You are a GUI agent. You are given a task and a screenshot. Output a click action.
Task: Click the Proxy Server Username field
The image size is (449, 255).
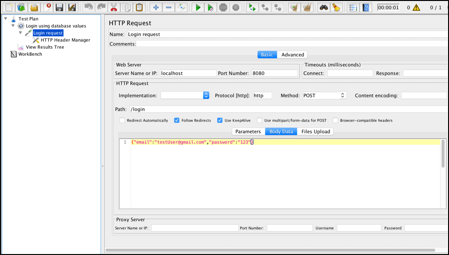click(x=359, y=228)
